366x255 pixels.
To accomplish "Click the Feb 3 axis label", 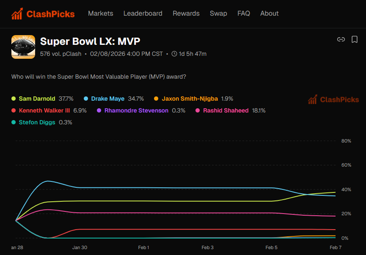I will pyautogui.click(x=207, y=247).
